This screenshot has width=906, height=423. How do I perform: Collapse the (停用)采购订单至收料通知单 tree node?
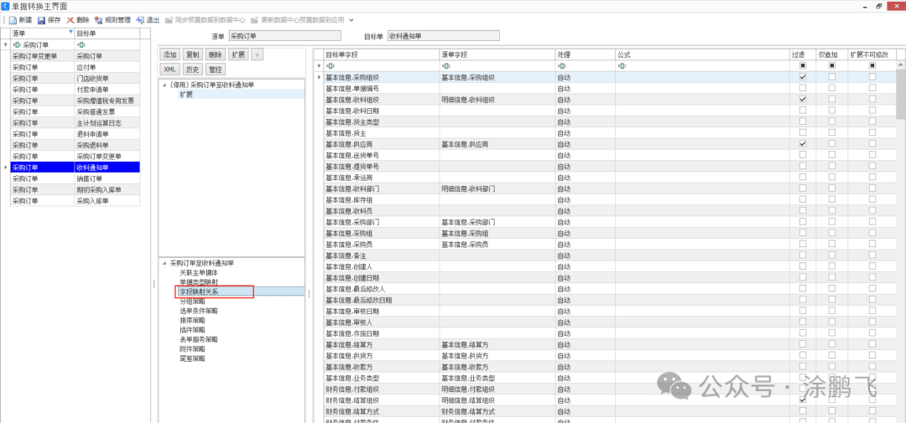pyautogui.click(x=164, y=85)
